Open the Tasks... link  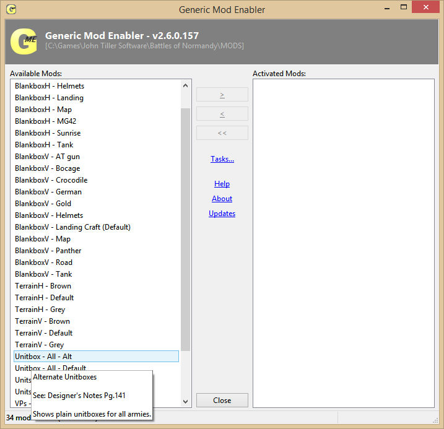point(222,159)
